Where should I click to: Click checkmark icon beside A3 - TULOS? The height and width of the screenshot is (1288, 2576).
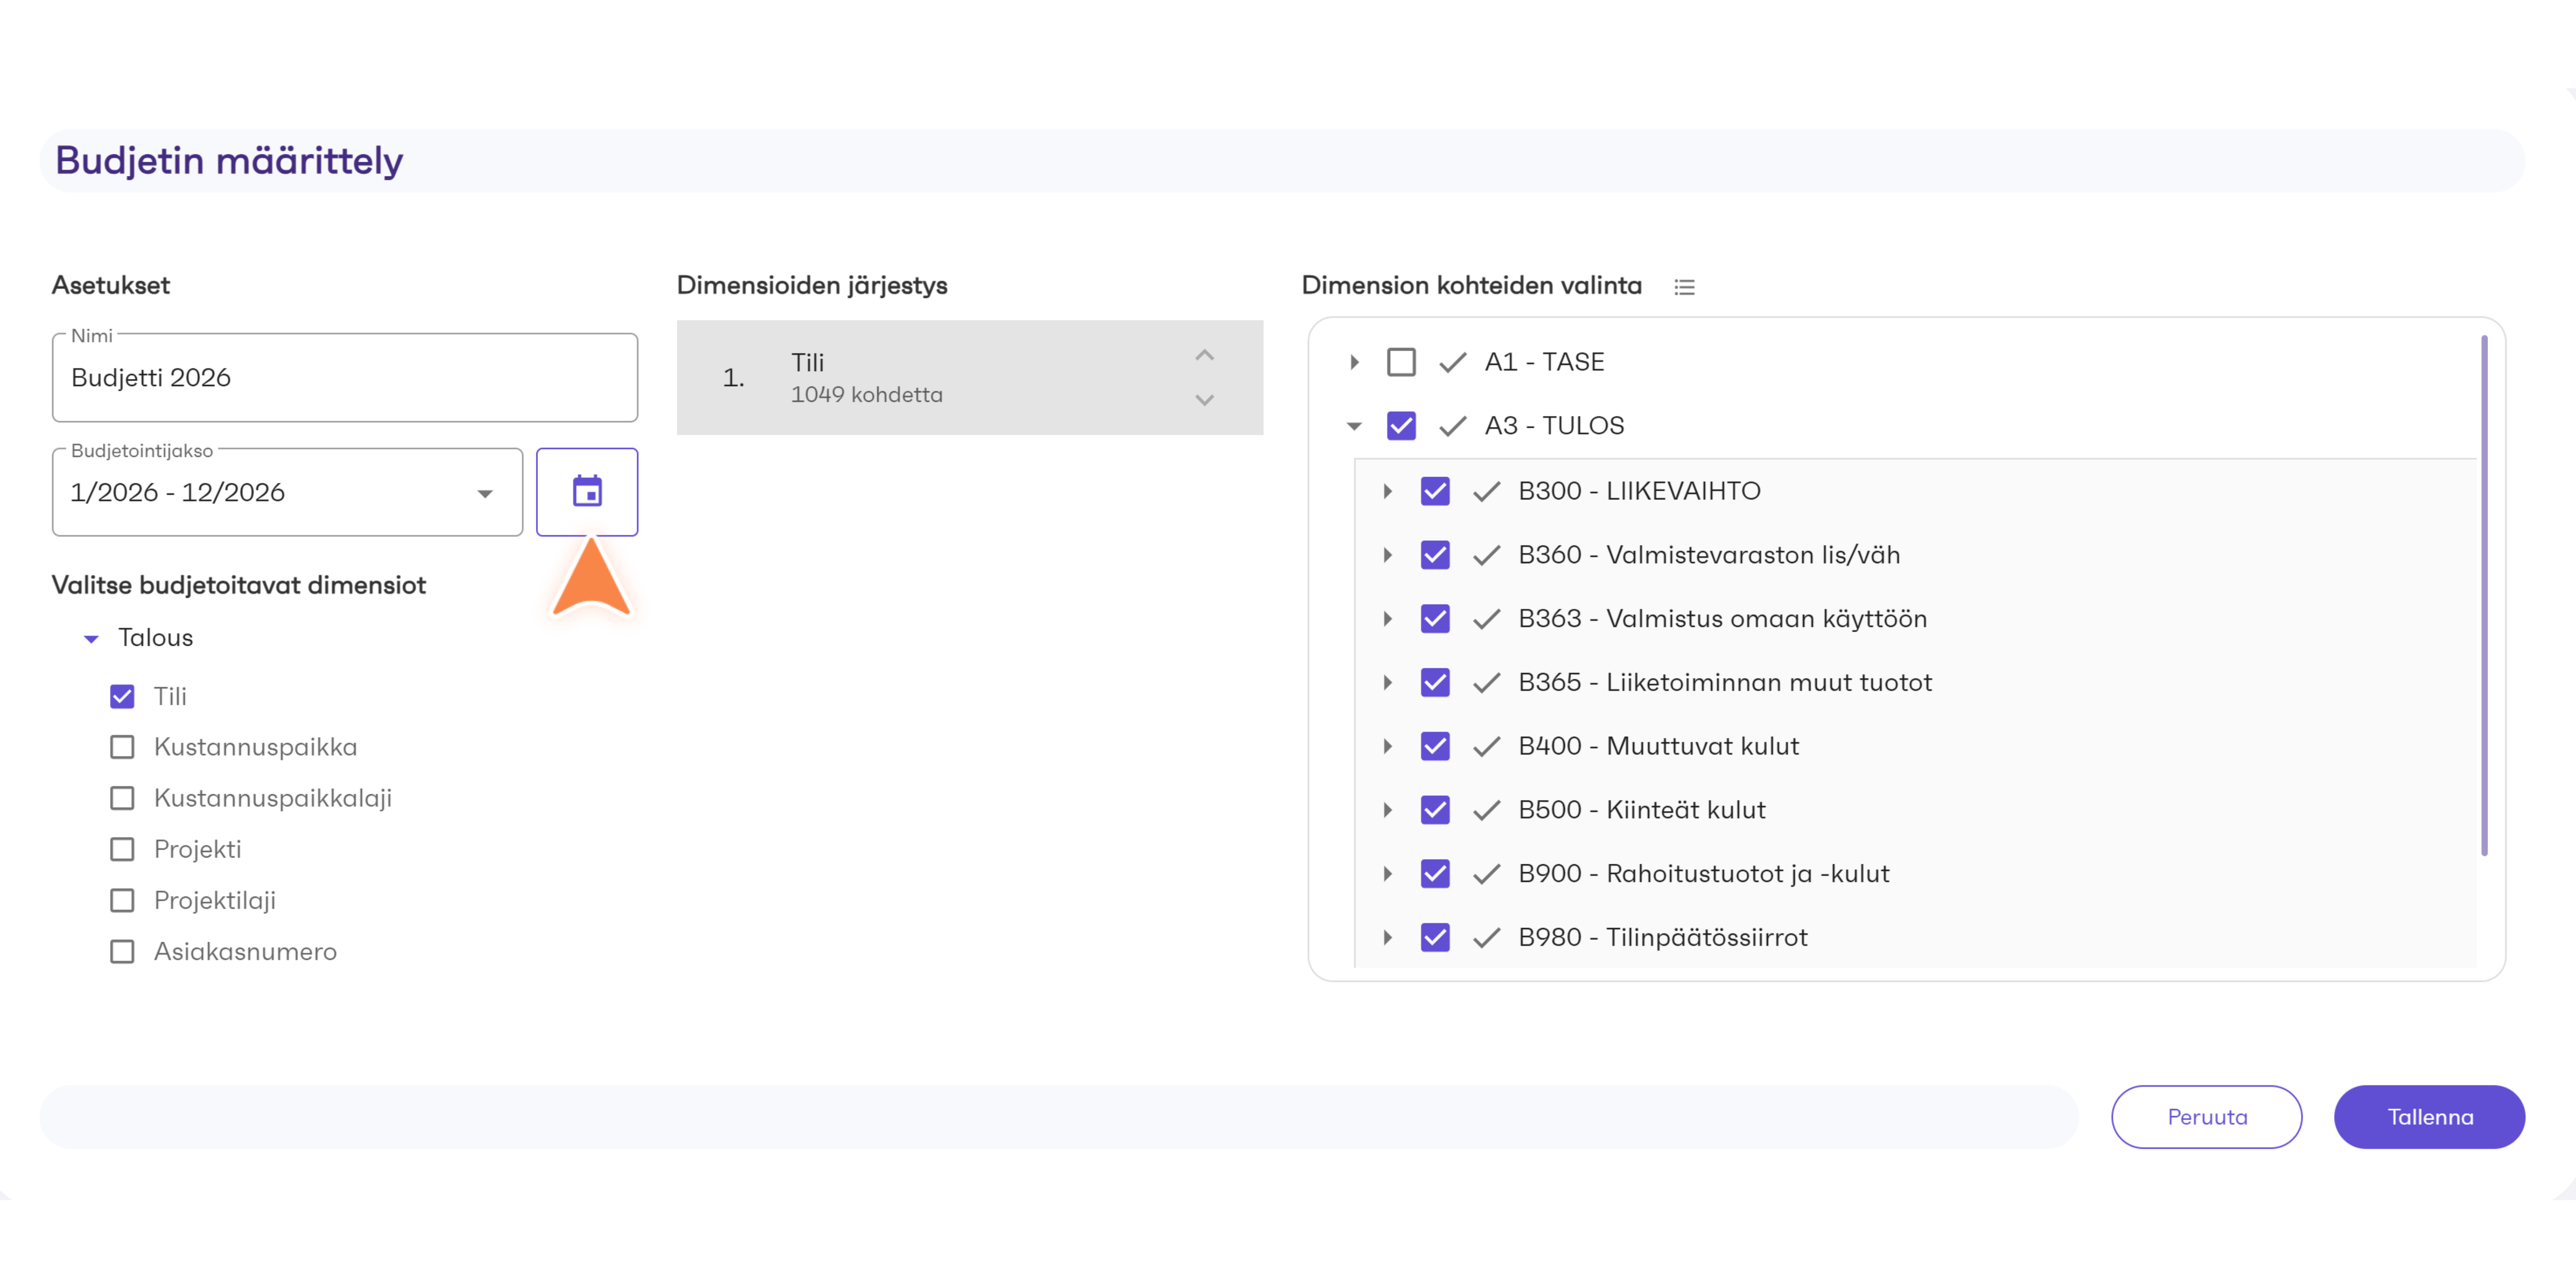click(x=1453, y=426)
